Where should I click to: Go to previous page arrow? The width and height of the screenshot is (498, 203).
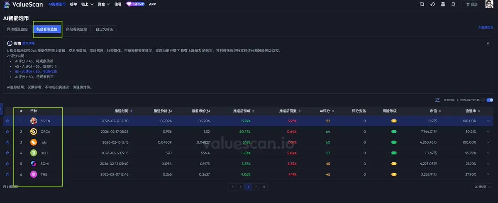click(240, 187)
